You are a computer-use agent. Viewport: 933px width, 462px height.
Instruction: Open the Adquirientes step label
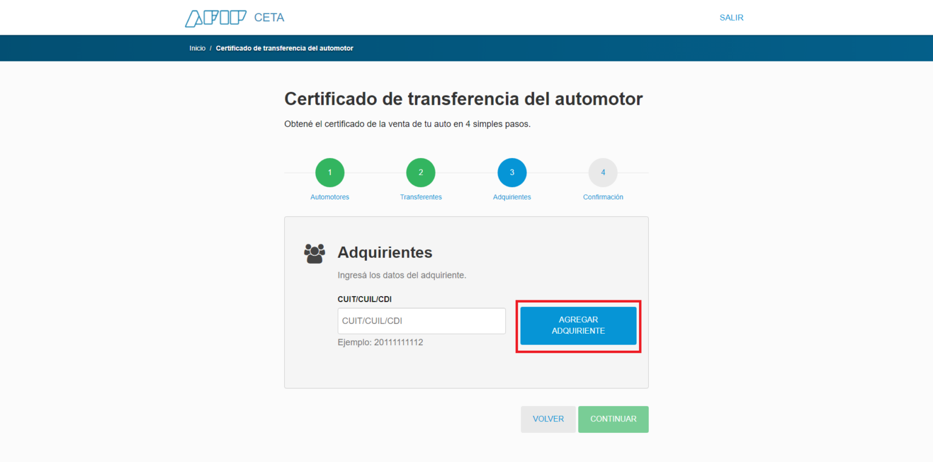click(x=512, y=197)
